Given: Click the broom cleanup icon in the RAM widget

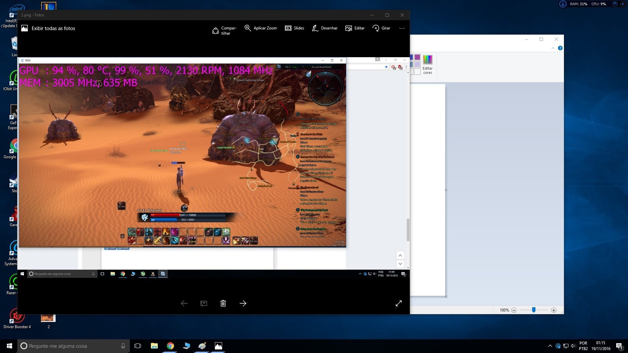Looking at the screenshot, I should [x=563, y=4].
